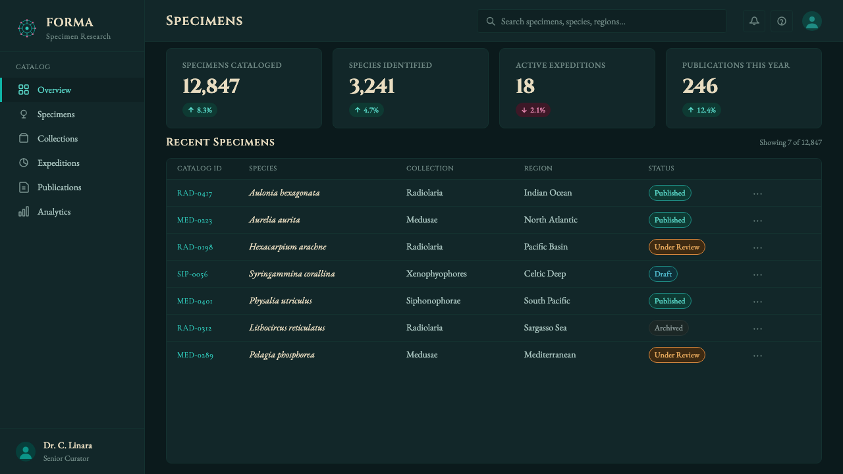Click the help question mark icon
The height and width of the screenshot is (474, 843).
pos(782,21)
